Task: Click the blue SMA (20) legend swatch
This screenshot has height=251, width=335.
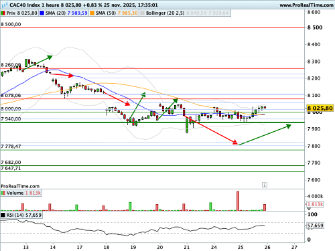Action: (x=42, y=13)
